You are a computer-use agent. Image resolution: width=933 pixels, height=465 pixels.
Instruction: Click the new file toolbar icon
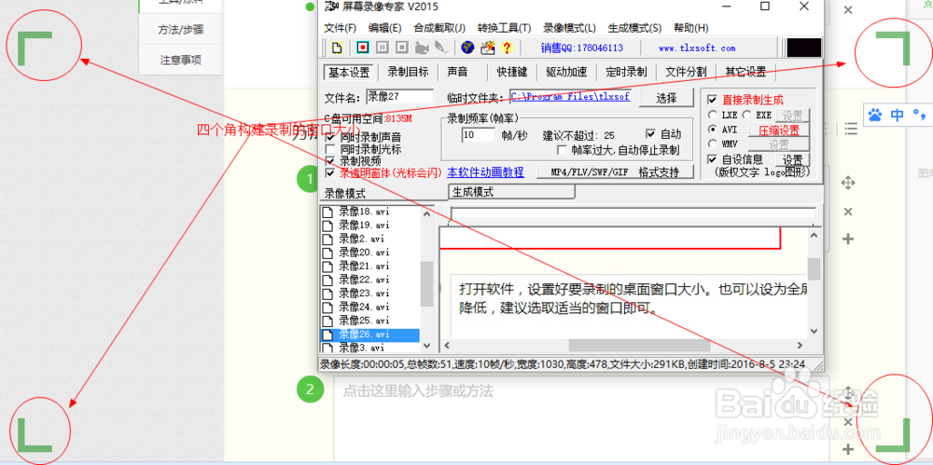point(338,48)
